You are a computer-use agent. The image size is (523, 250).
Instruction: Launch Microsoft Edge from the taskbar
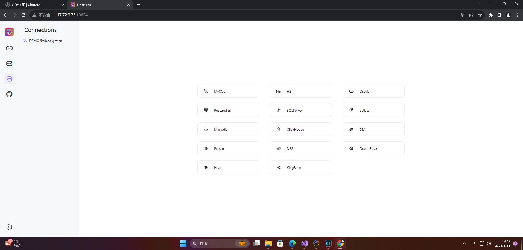[292, 243]
